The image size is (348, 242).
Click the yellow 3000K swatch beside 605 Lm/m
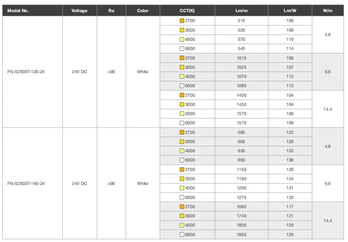(x=182, y=142)
